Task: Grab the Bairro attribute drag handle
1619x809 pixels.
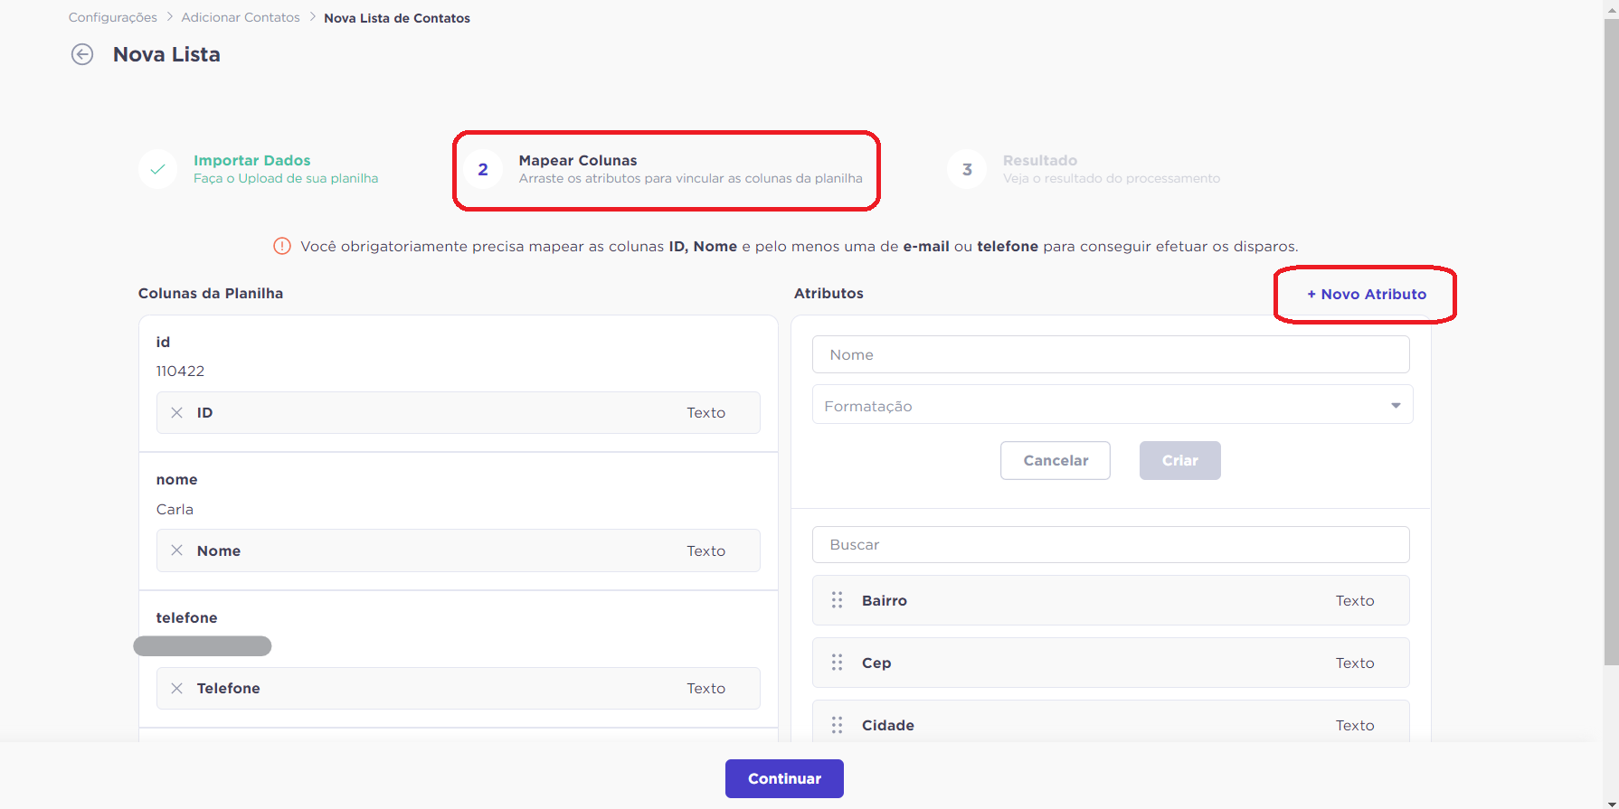Action: tap(838, 600)
